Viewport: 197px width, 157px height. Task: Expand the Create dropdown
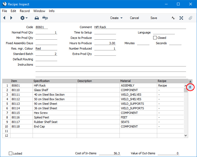[116, 18]
